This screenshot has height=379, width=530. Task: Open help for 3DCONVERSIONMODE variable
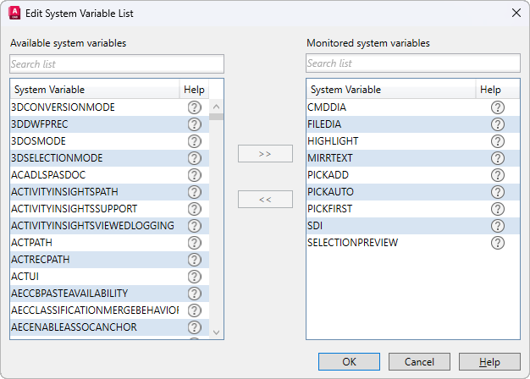(194, 107)
